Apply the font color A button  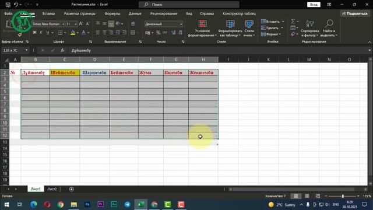[83, 33]
